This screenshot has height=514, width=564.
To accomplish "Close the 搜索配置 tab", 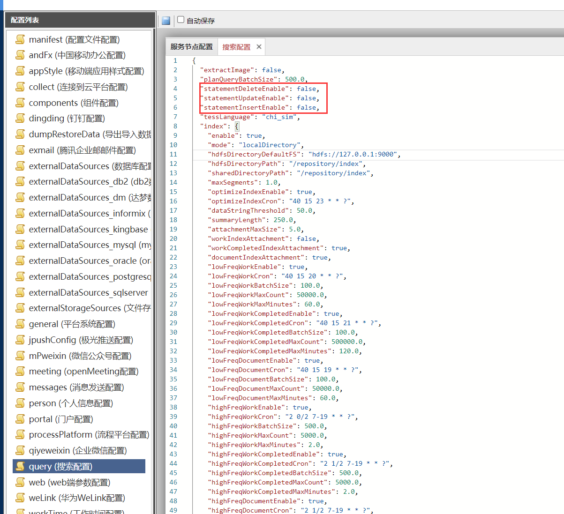I will click(259, 47).
